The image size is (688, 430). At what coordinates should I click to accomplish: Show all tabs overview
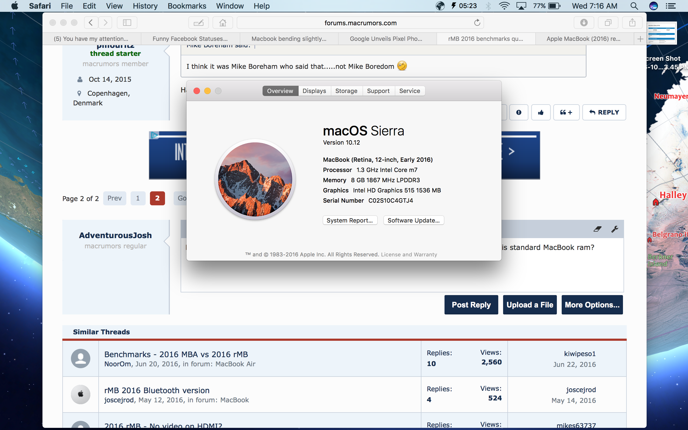pyautogui.click(x=608, y=23)
